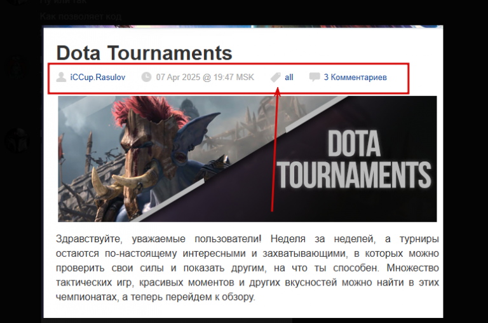This screenshot has height=323, width=488.
Task: Click the tag icon before 'all'
Action: point(275,77)
